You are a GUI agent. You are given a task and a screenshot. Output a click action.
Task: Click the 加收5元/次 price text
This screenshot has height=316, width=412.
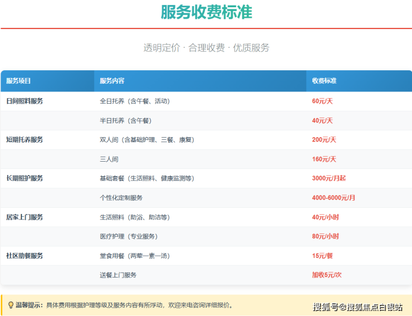tap(327, 275)
